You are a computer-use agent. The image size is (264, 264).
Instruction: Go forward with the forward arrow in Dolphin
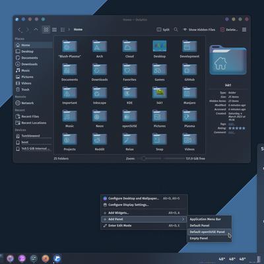27,30
